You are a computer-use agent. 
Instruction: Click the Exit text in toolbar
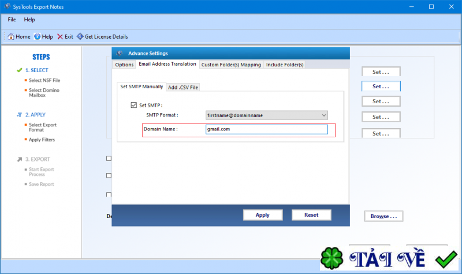coord(69,36)
